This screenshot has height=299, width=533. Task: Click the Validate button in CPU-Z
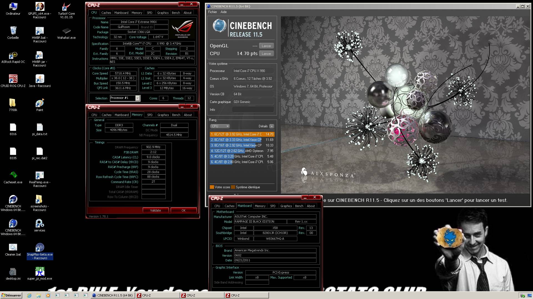pyautogui.click(x=155, y=210)
